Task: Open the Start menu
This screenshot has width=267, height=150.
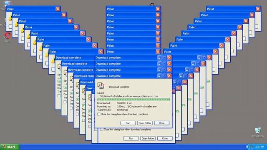Action: pos(10,147)
